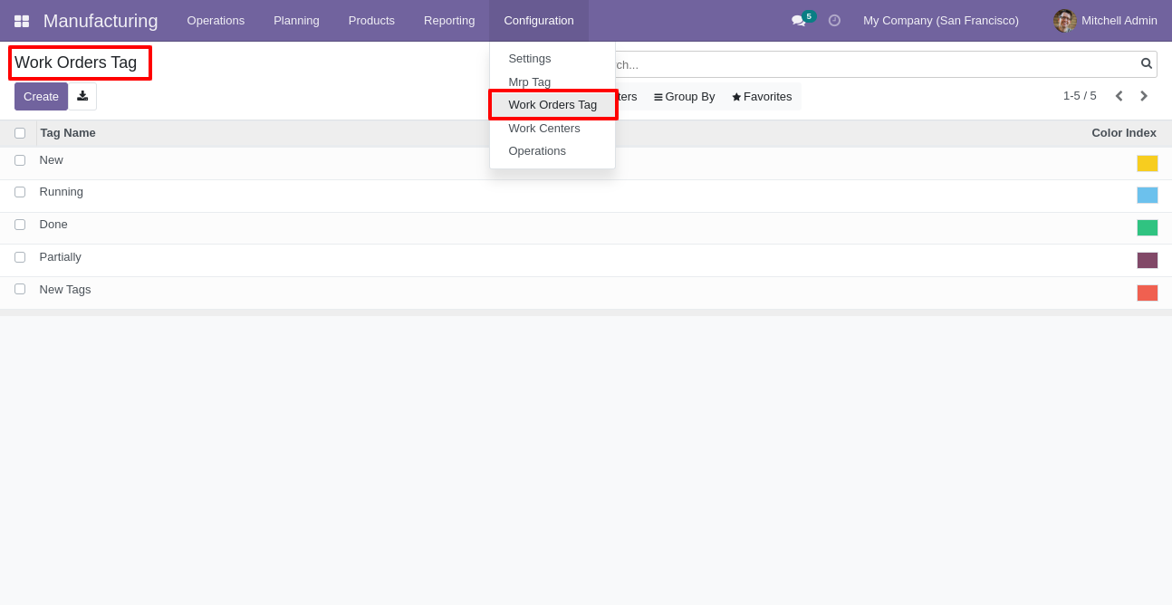The image size is (1172, 605).
Task: Open the activities clock icon
Action: pos(834,20)
